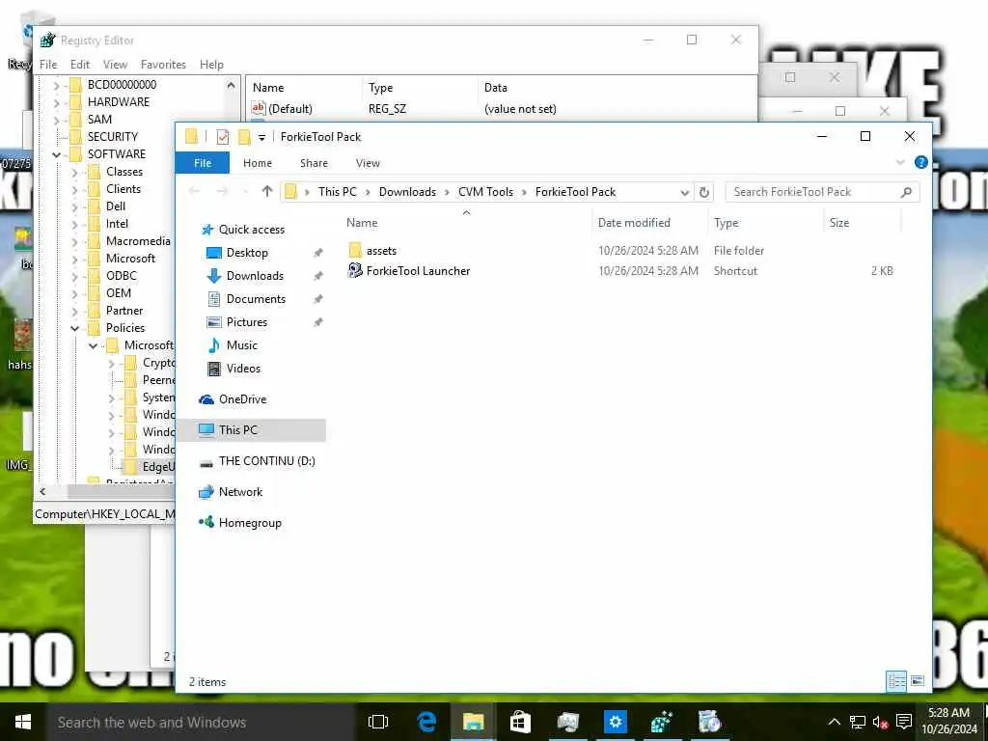Click the CVM Tools breadcrumb

485,192
